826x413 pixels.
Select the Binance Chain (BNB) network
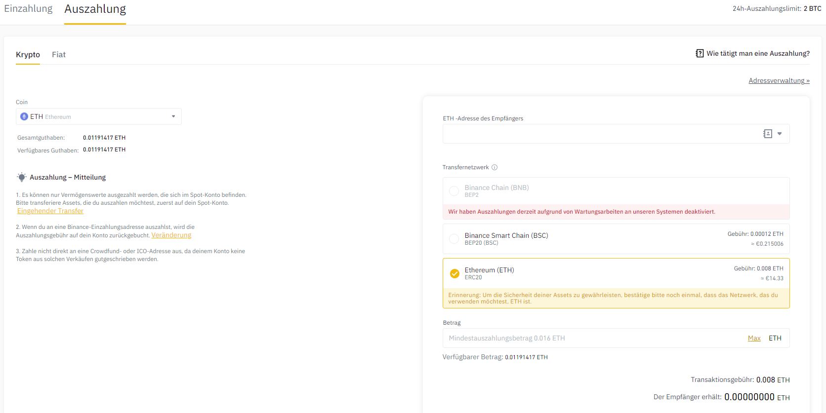click(x=616, y=191)
